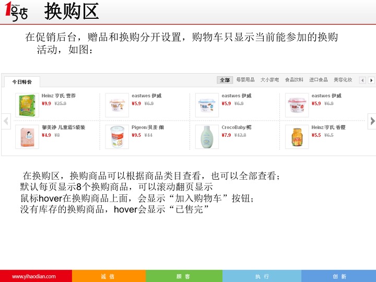Switch to the 母婴用品 category
Image resolution: width=376 pixels, height=282 pixels.
245,80
